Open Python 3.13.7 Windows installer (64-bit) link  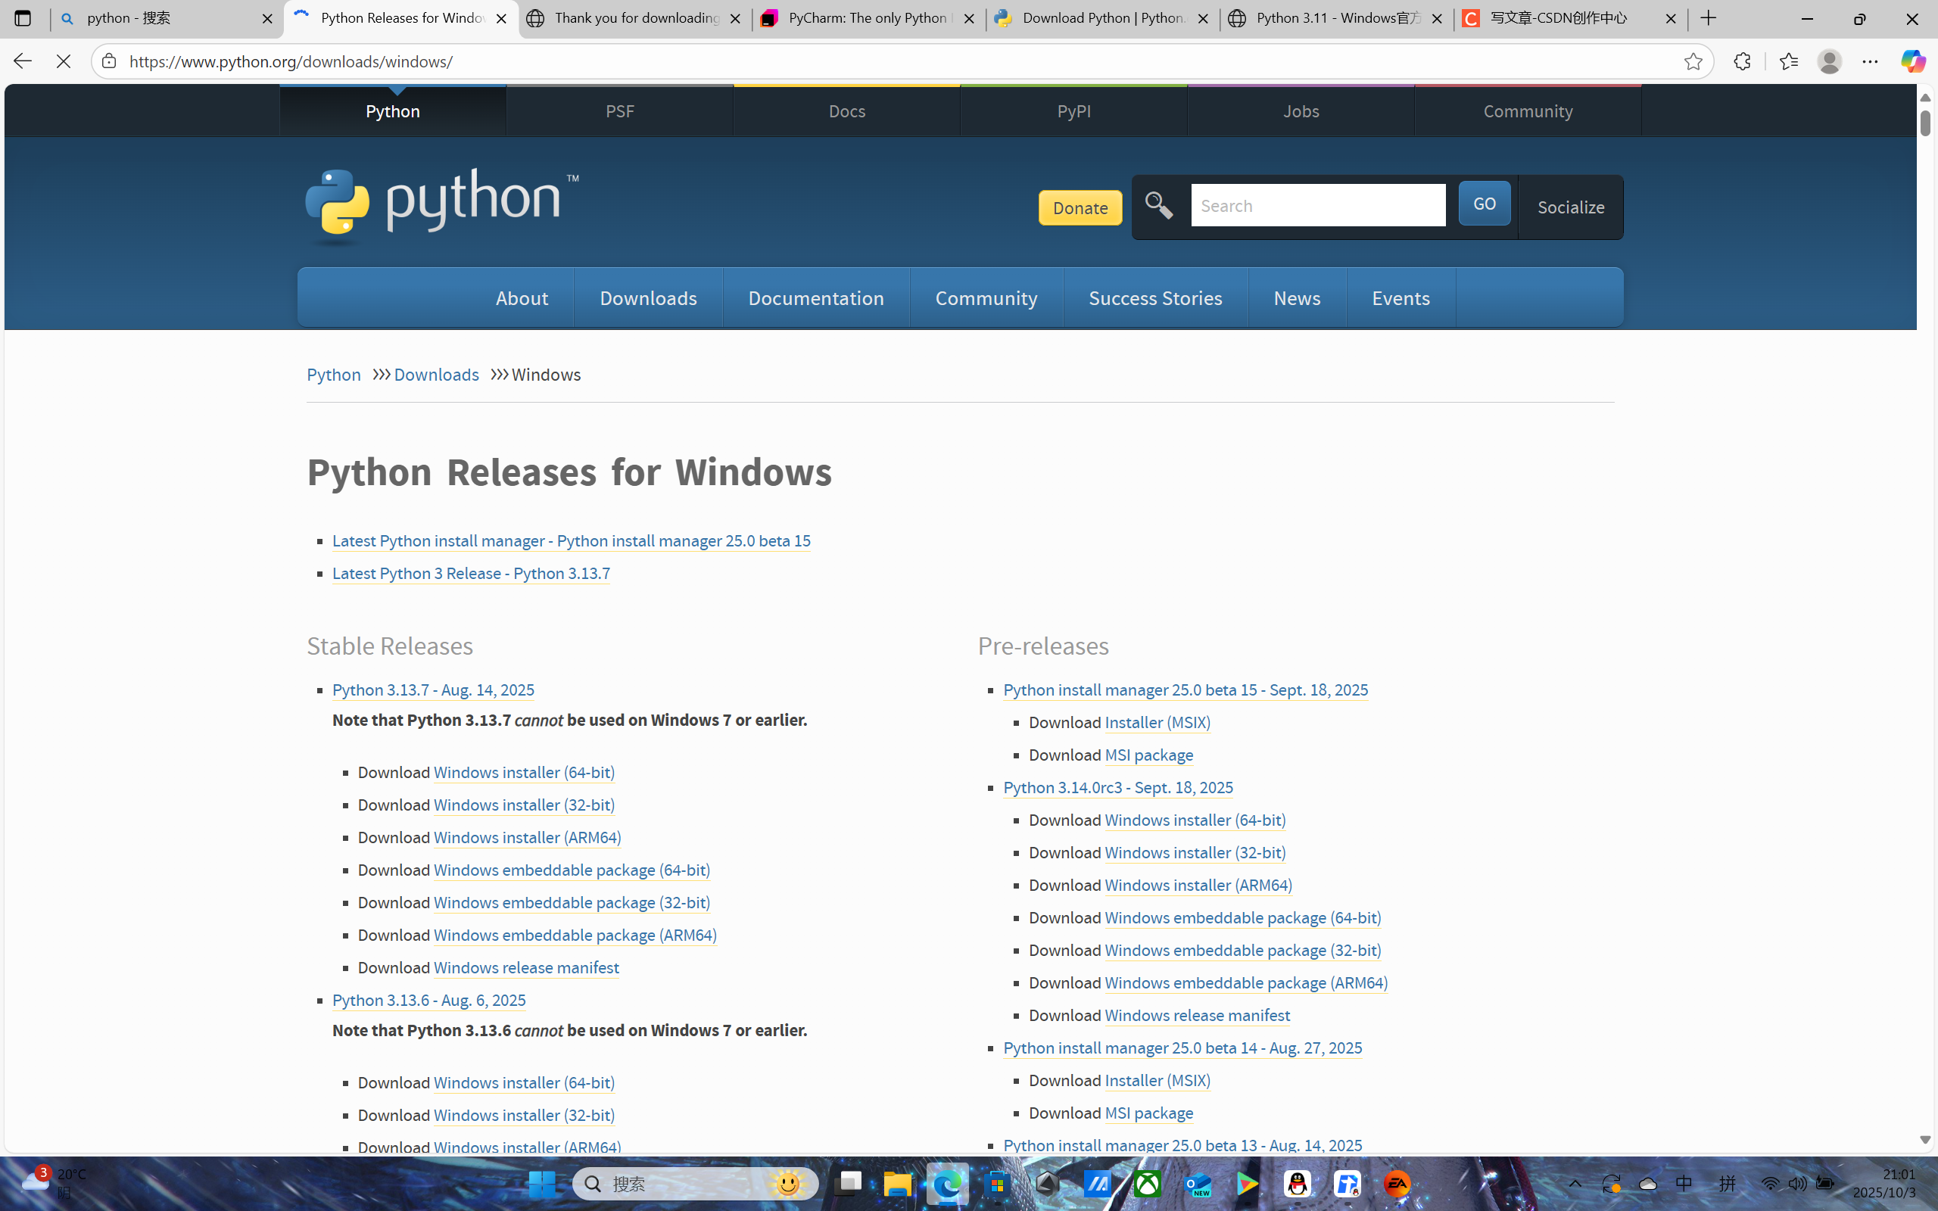tap(524, 772)
